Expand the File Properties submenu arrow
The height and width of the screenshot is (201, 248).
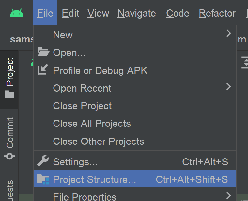tap(228, 195)
